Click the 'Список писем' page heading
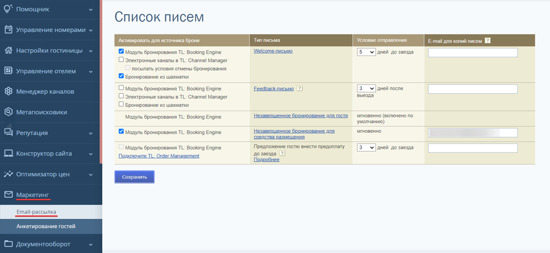 pyautogui.click(x=159, y=17)
